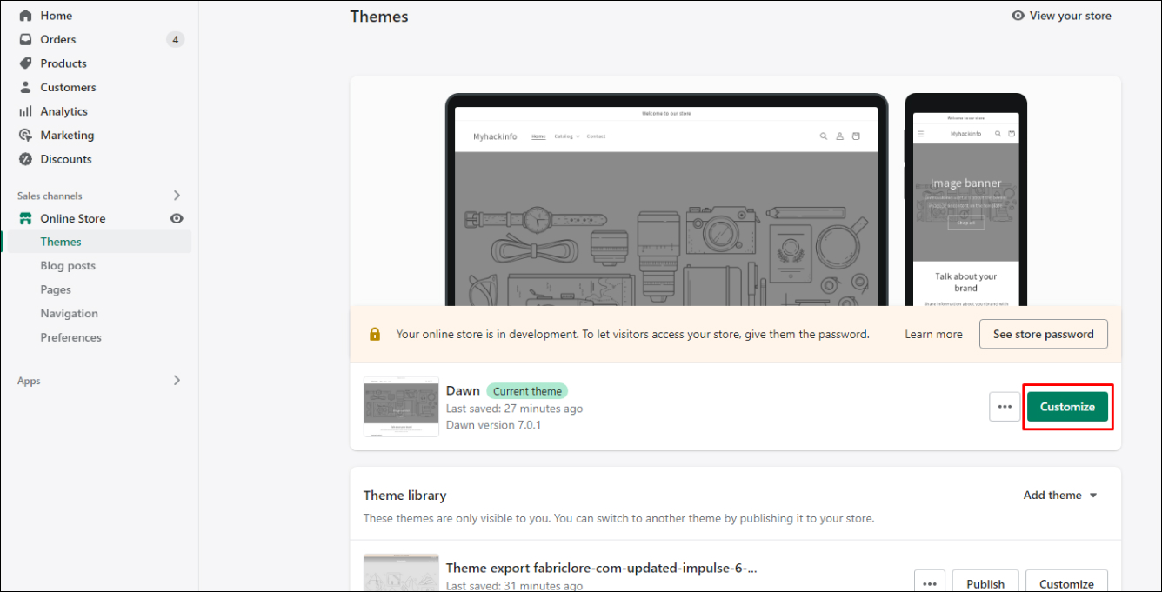Click the eye icon next to View your store

pos(1018,16)
